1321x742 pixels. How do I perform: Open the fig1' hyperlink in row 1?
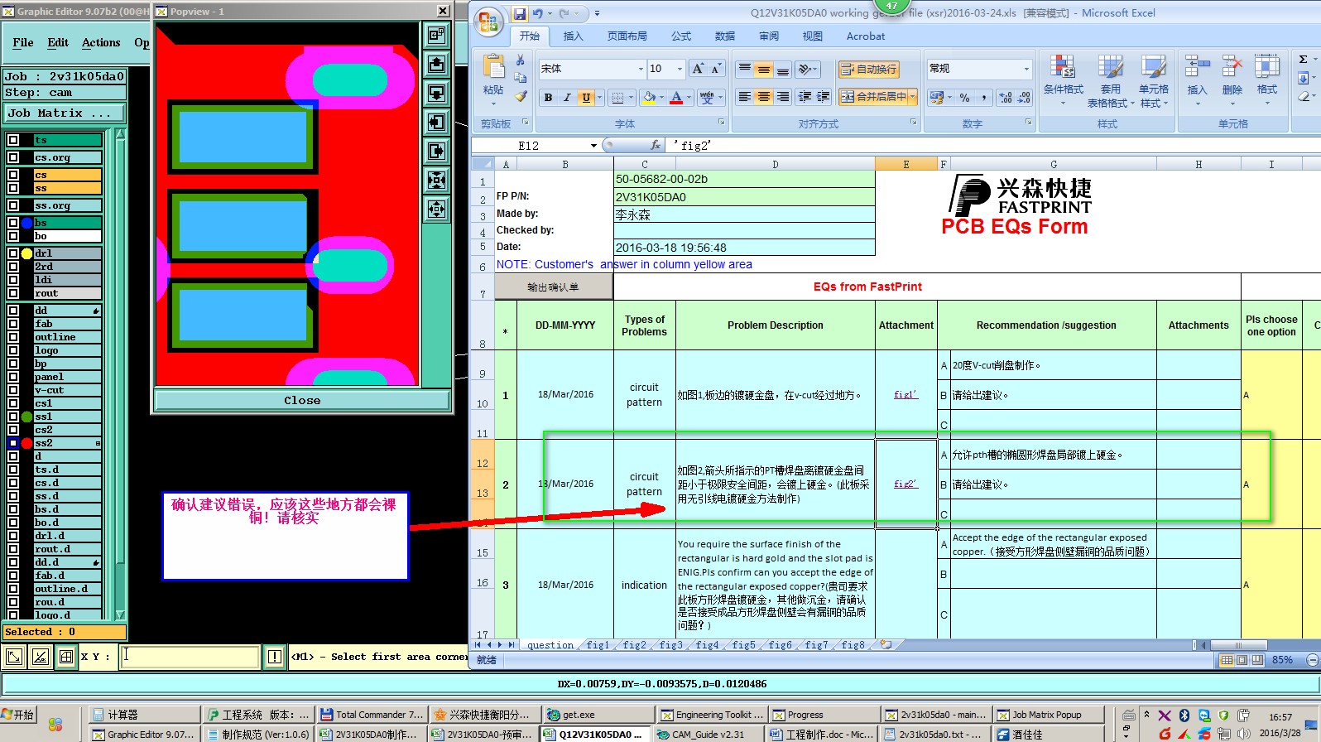(x=906, y=394)
